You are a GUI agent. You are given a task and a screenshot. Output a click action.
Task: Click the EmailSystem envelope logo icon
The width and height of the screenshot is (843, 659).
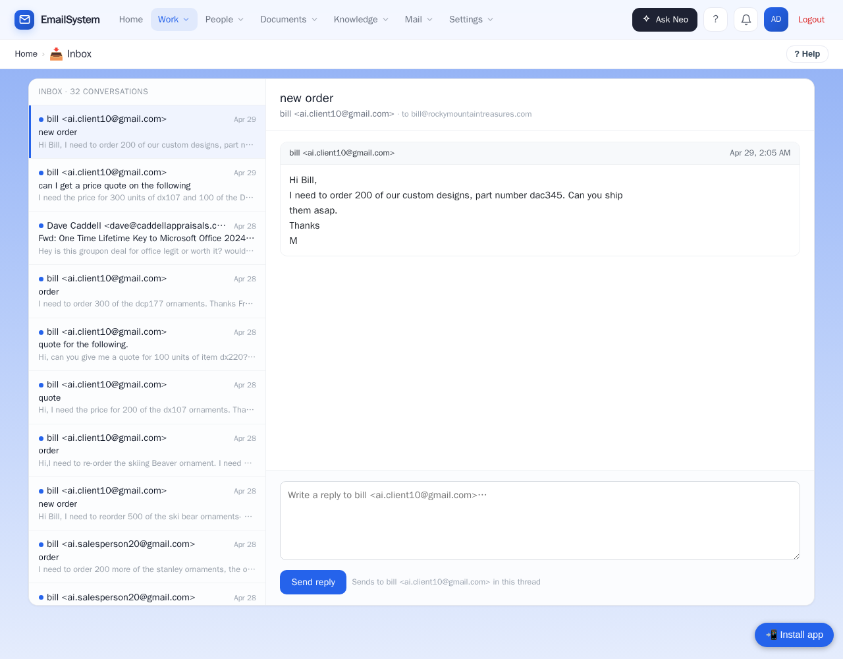pos(24,20)
